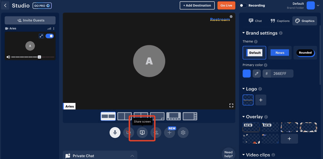Expand the Private Chat panel

(x=132, y=156)
